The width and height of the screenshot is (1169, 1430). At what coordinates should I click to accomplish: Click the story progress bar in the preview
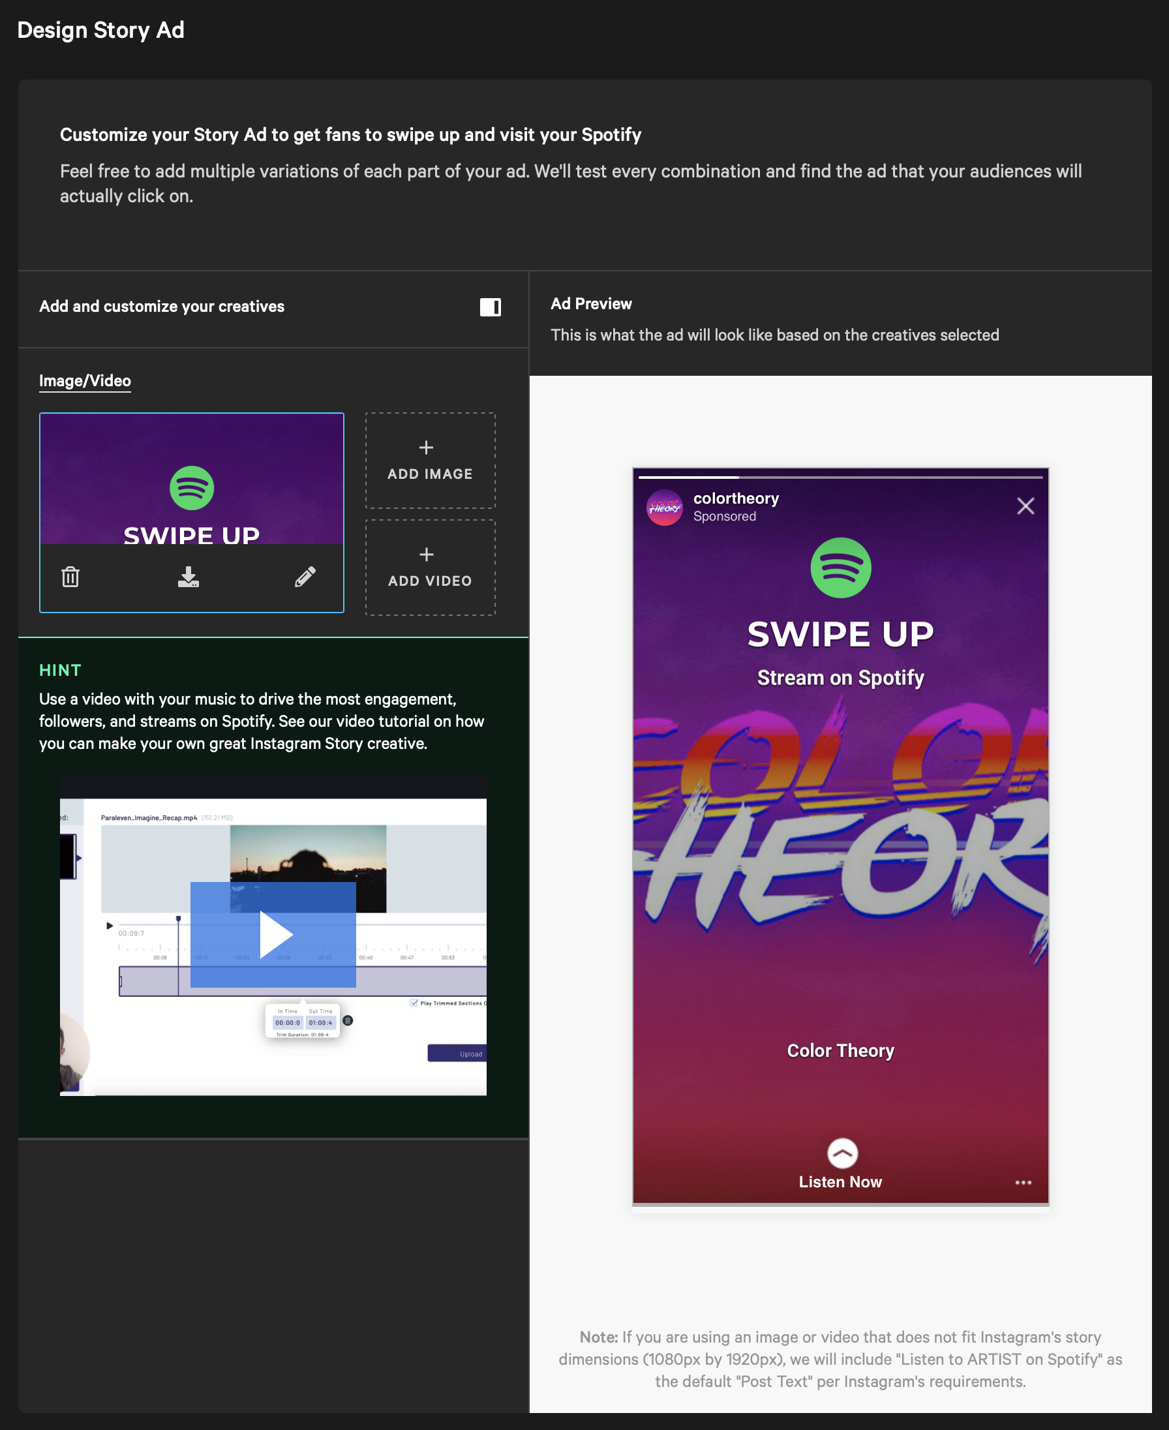(x=840, y=476)
